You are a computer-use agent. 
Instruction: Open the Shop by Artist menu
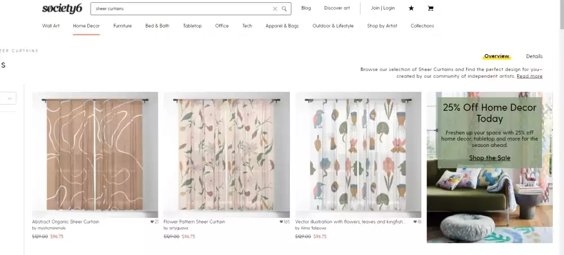pyautogui.click(x=382, y=26)
